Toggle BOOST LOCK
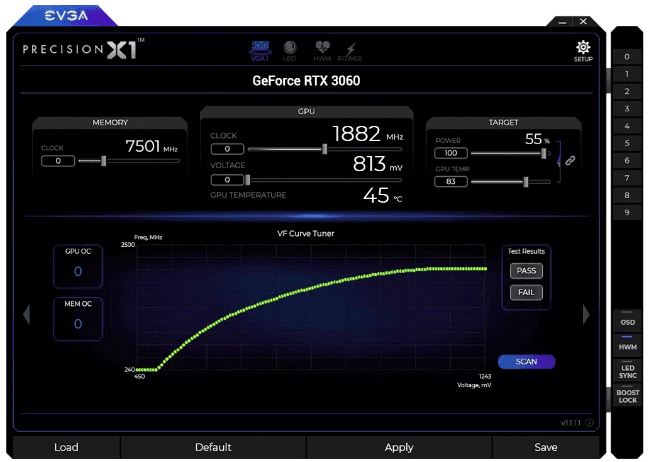Screen dimensions: 649x462 pos(627,397)
